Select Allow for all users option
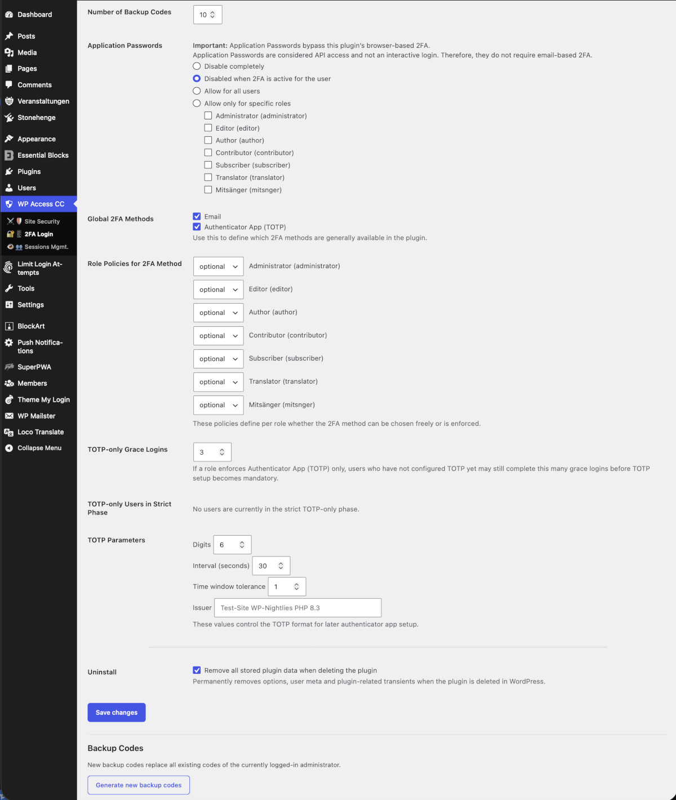The image size is (676, 800). click(197, 91)
